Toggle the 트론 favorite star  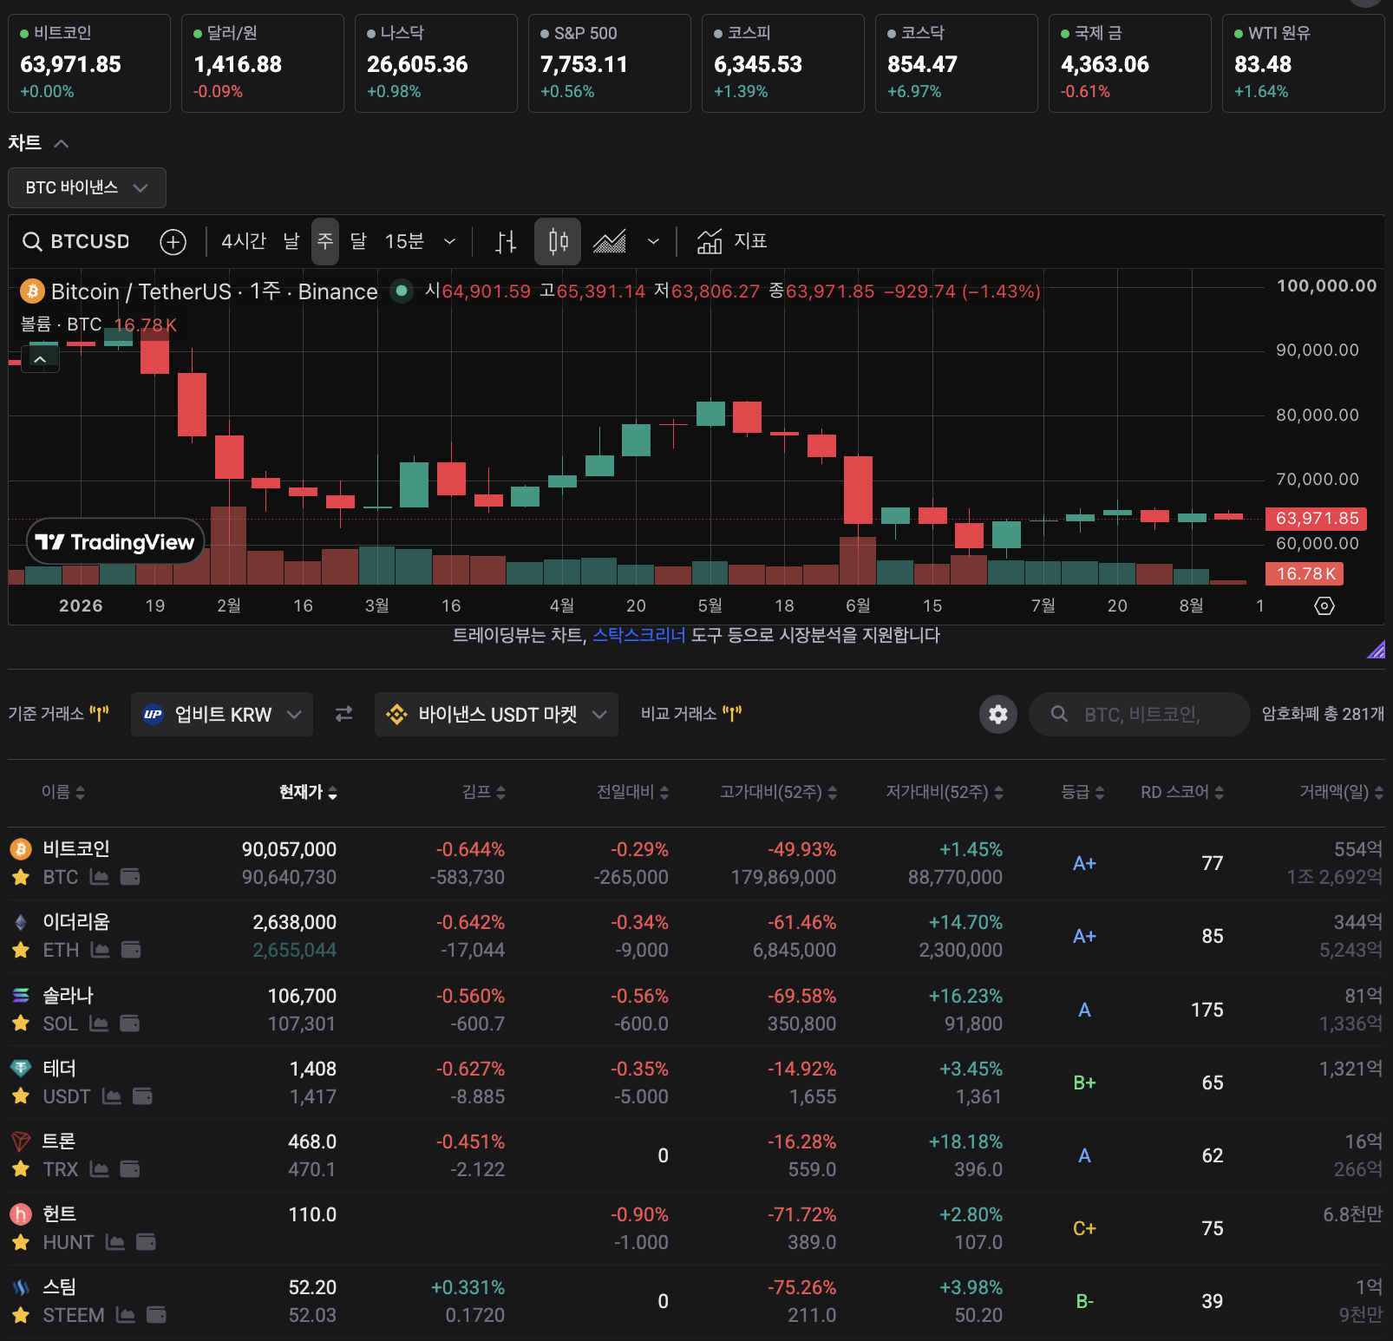point(21,1169)
